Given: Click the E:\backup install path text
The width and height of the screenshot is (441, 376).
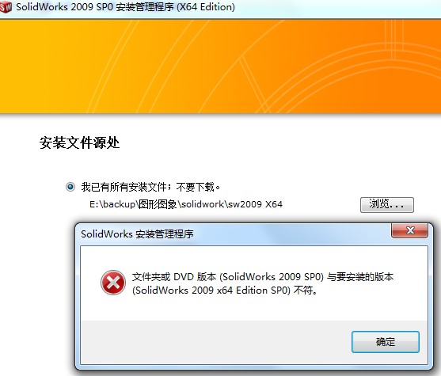Looking at the screenshot, I should (186, 204).
